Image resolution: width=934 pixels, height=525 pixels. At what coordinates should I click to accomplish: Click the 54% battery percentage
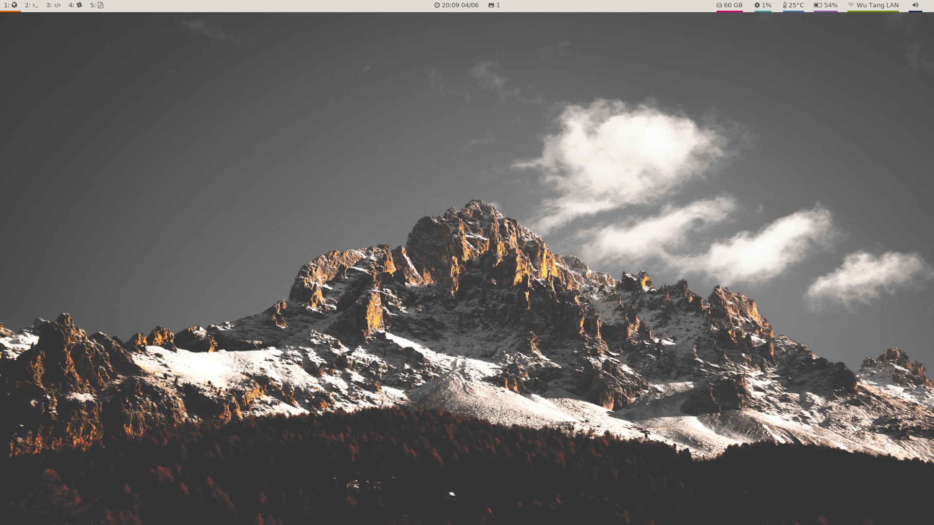tap(831, 5)
